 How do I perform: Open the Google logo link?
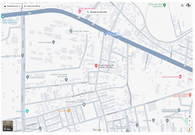pyautogui.click(x=97, y=130)
